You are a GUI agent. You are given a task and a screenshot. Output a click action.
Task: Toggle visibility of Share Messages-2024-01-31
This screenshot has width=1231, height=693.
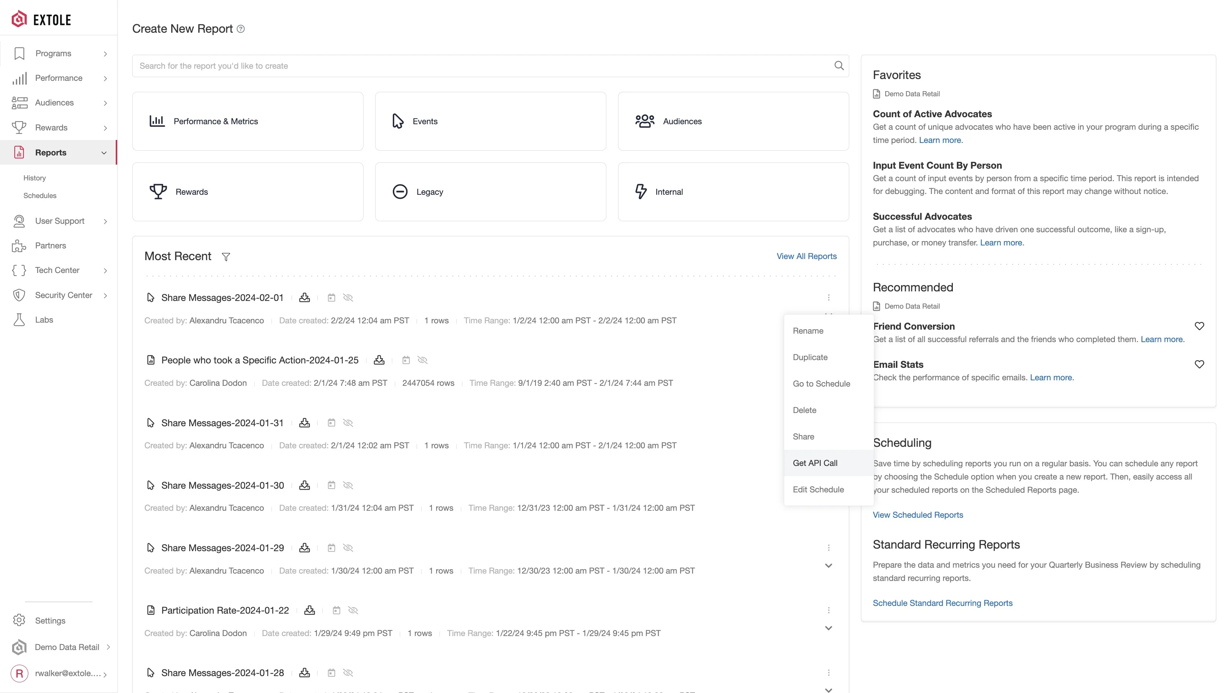click(348, 423)
